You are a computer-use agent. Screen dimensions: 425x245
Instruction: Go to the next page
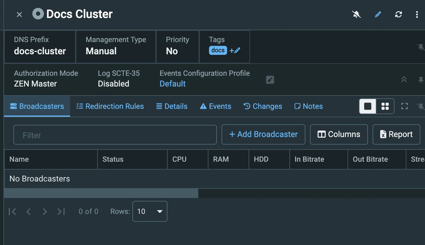[x=45, y=212]
